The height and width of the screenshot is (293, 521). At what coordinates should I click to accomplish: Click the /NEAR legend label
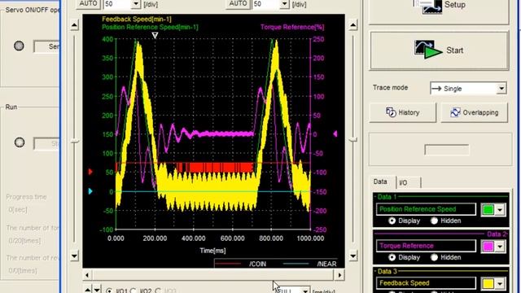tap(327, 264)
